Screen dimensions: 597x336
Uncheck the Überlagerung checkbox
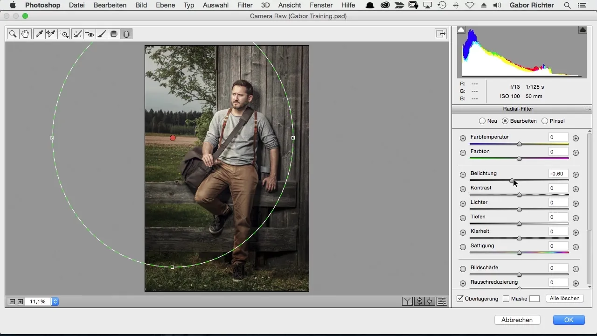[460, 299]
